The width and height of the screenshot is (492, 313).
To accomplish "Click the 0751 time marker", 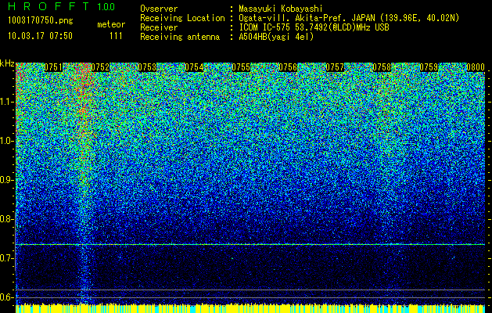I will (x=53, y=67).
